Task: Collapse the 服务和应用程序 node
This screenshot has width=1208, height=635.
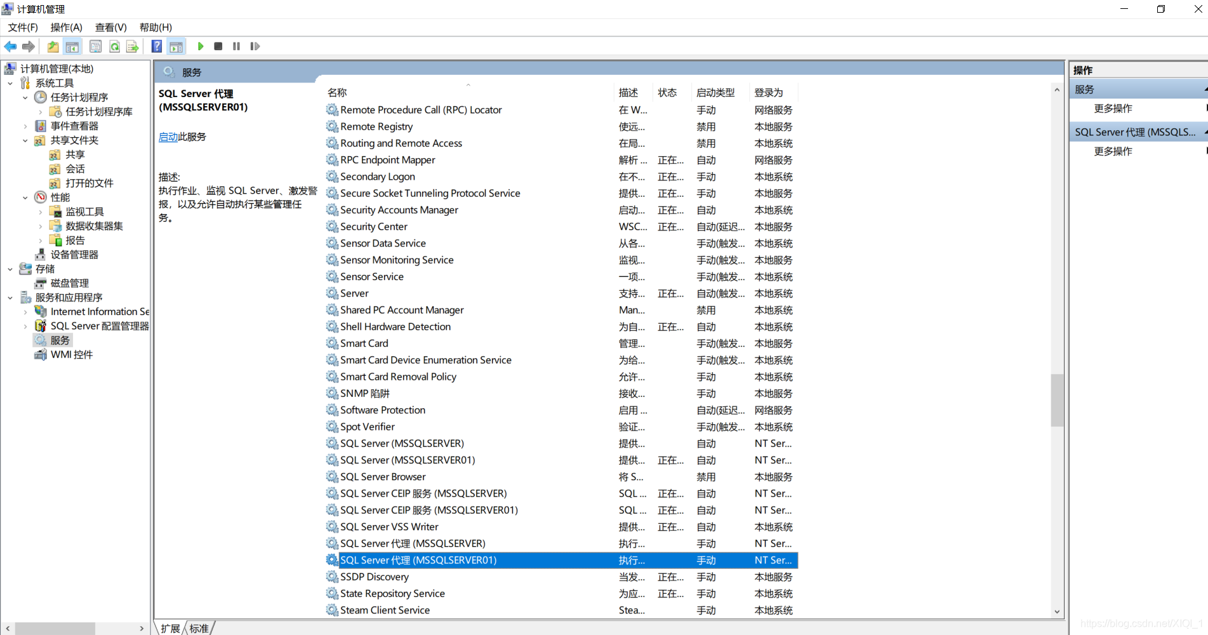Action: [x=10, y=297]
